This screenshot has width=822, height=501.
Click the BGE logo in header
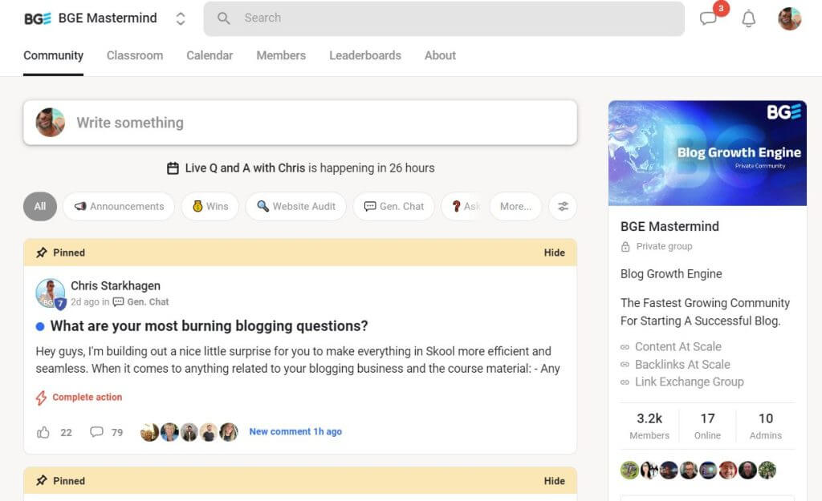point(38,18)
